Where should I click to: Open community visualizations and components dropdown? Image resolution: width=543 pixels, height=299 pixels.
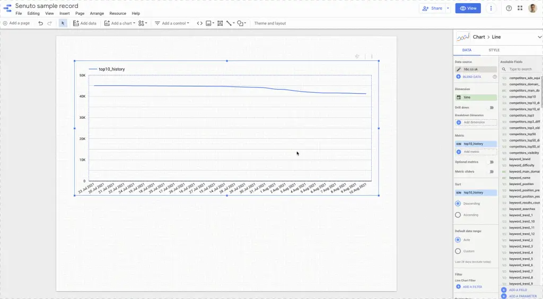pos(143,23)
